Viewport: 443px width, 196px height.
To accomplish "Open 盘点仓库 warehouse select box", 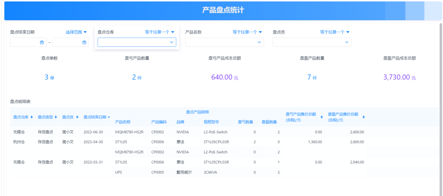I will (x=137, y=42).
